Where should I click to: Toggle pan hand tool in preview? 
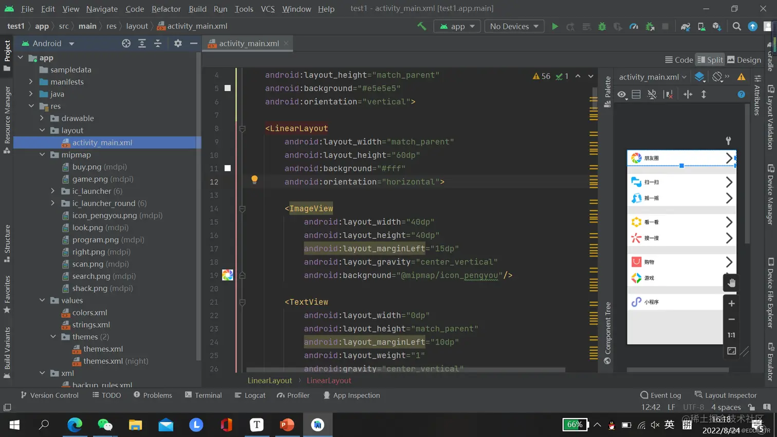coord(731,283)
